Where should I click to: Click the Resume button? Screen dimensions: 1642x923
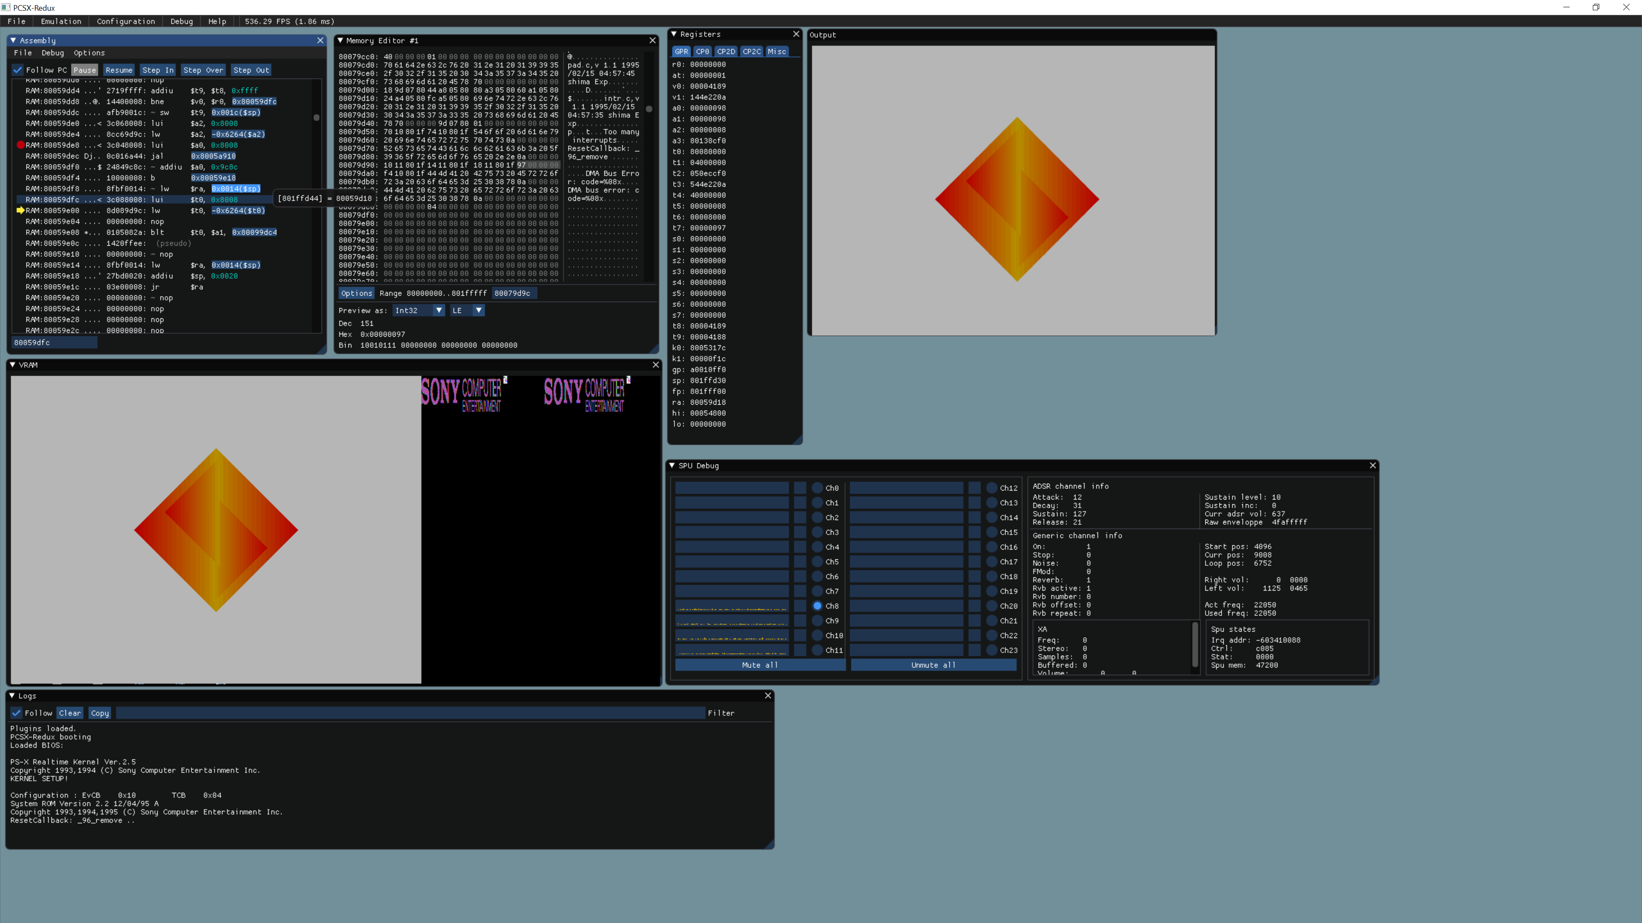coord(119,70)
